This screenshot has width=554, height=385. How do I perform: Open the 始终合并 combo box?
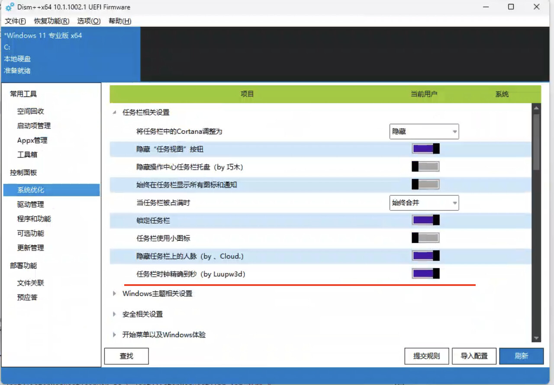tap(424, 202)
